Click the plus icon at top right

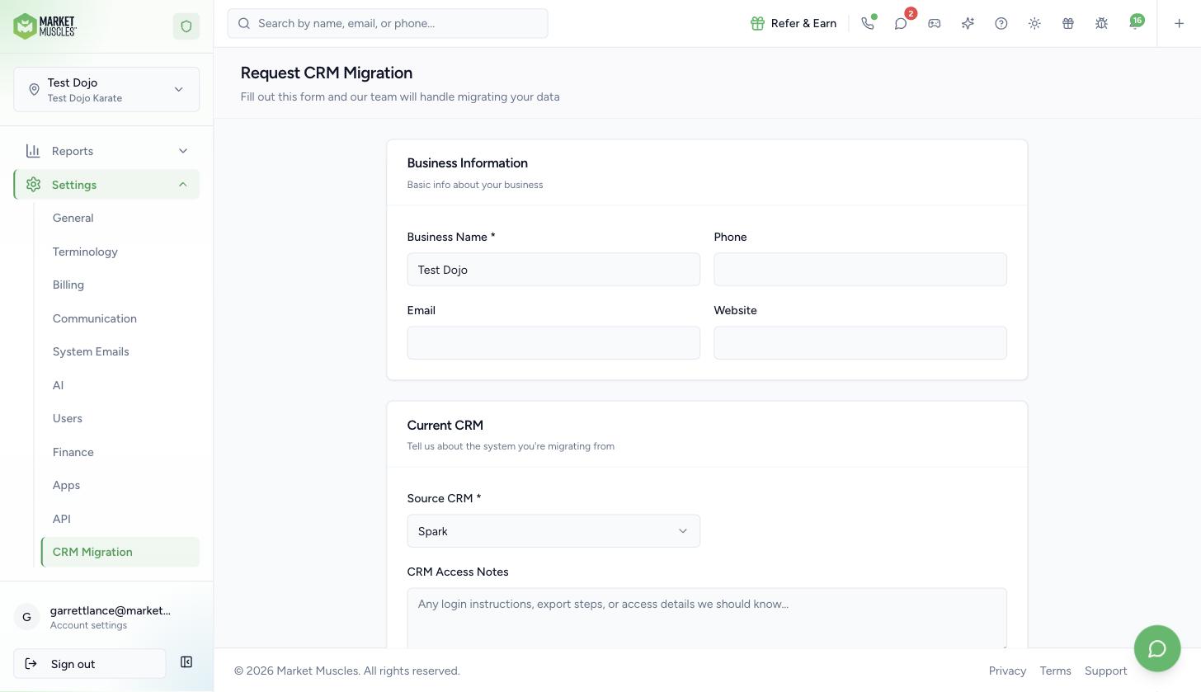pyautogui.click(x=1180, y=23)
